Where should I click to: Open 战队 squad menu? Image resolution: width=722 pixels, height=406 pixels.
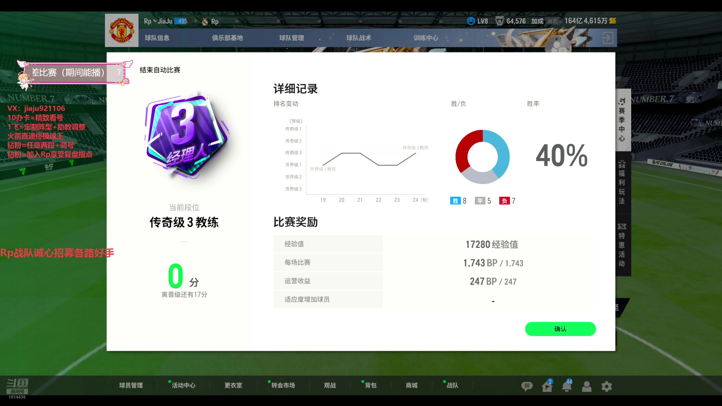[x=452, y=385]
